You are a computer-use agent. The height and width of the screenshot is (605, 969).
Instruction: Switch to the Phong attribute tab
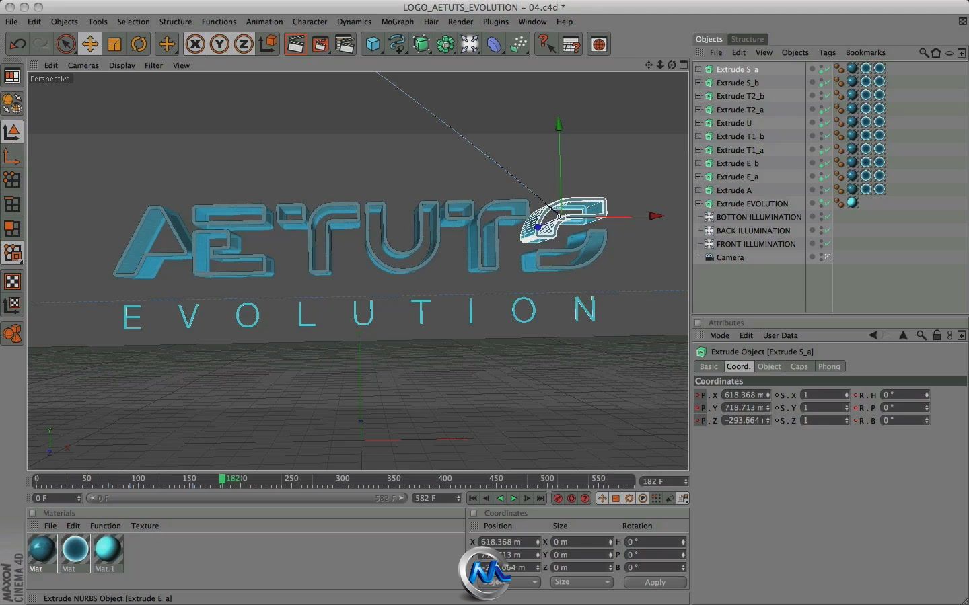click(829, 366)
